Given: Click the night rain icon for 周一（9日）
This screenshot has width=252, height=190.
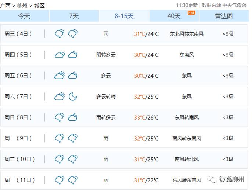Looking at the screenshot, I should 73,138.
